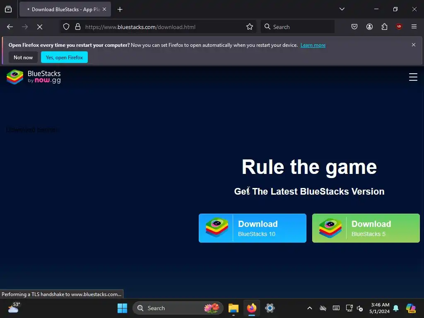Open the clock showing 3:46 AM
The width and height of the screenshot is (424, 318).
pos(379,308)
